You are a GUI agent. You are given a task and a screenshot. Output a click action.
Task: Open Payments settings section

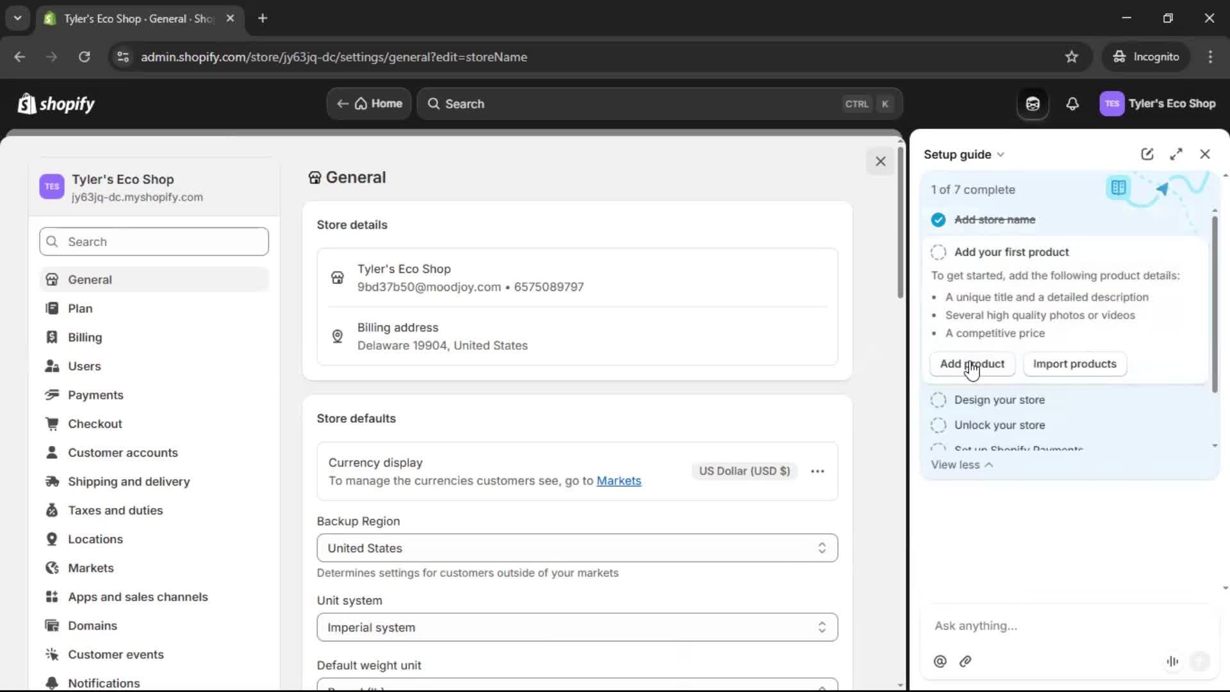pos(95,395)
